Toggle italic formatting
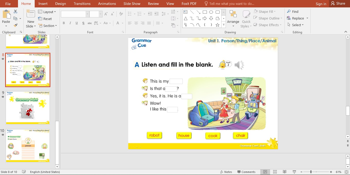Screen dimensions: 350x175 (x=70, y=23)
